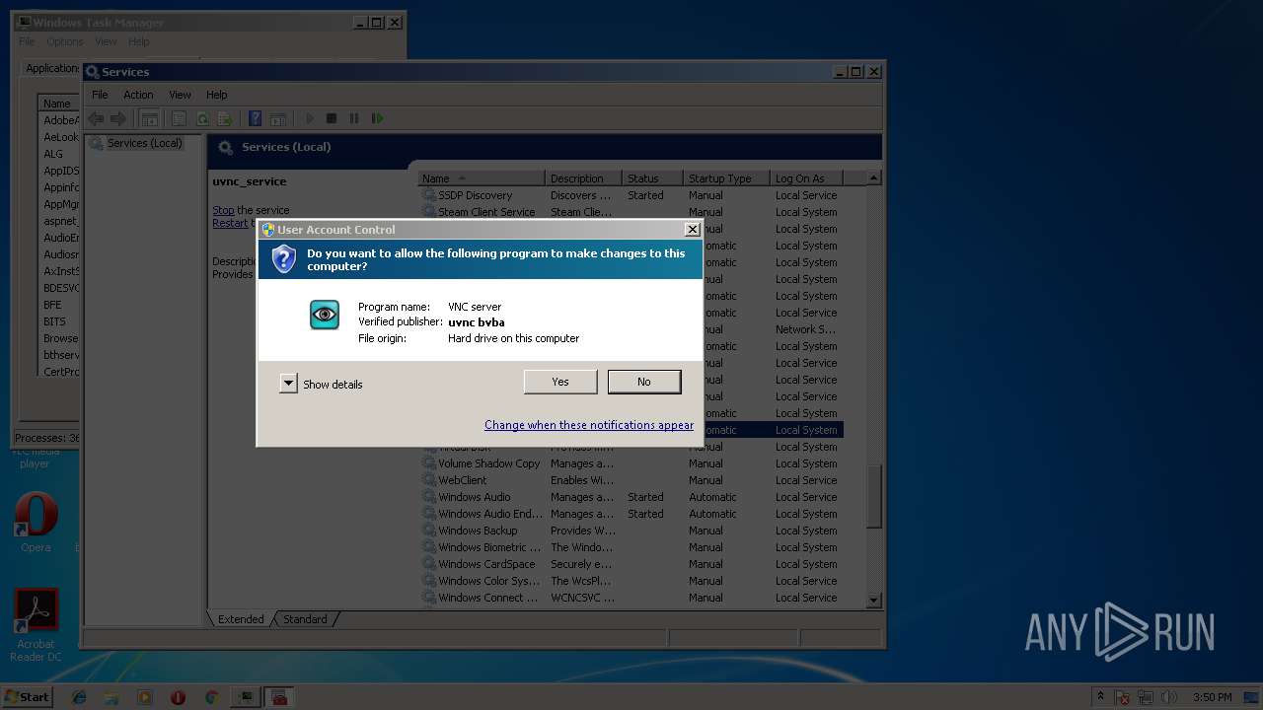The height and width of the screenshot is (710, 1263).
Task: Click Restart Service green icon
Action: pos(377,118)
